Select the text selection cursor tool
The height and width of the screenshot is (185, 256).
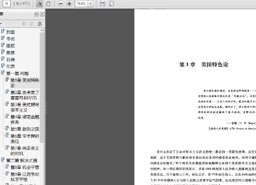(39, 4)
